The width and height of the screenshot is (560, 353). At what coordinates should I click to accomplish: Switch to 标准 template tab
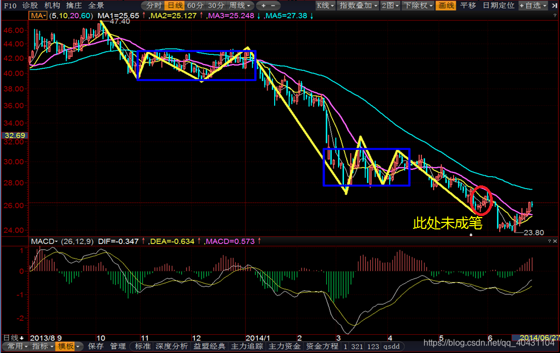point(142,346)
